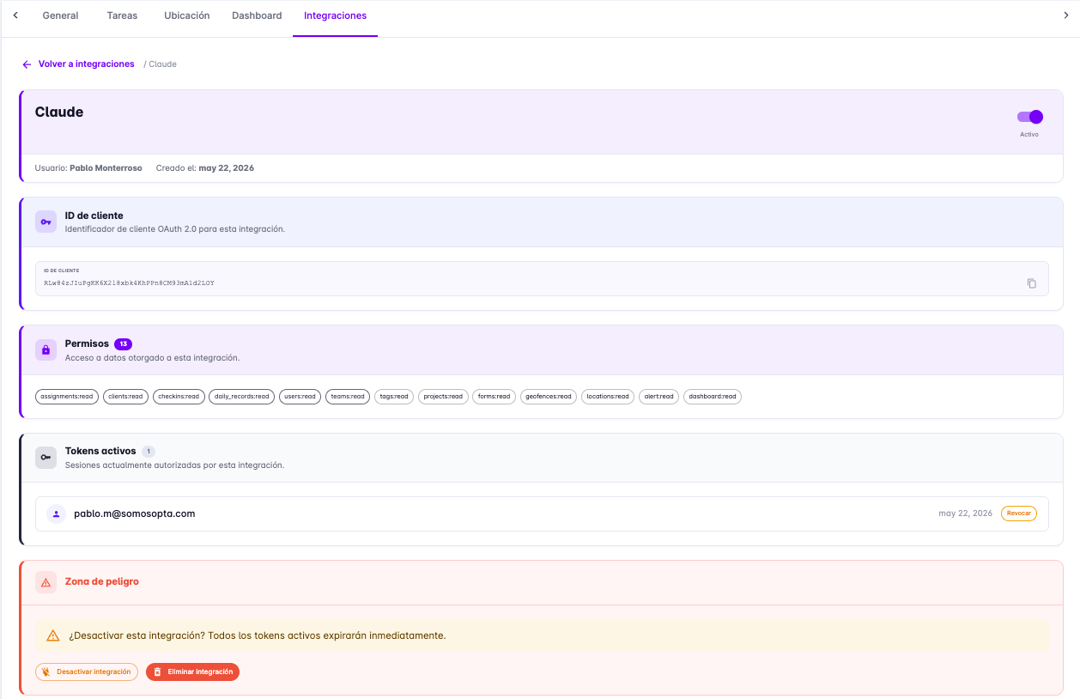Open the General tab
The image size is (1080, 699).
tap(60, 15)
